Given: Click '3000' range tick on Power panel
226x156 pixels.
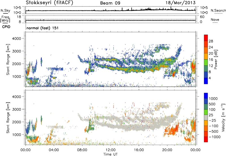Looking at the screenshot, I should click(17, 51).
